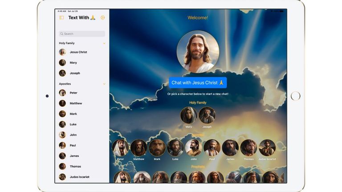Pick Joseph's portrait under Holy Family
The height and width of the screenshot is (192, 342).
[x=207, y=115]
